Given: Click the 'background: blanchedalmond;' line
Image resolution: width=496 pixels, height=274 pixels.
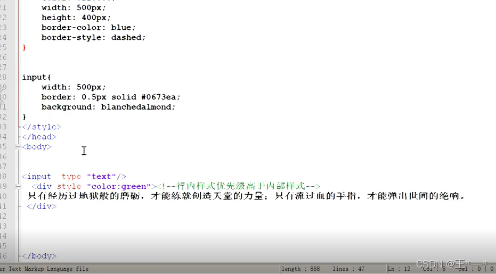Looking at the screenshot, I should tap(108, 107).
